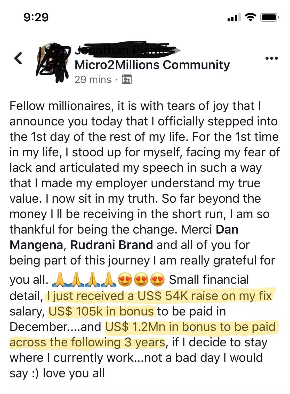Tap the battery indicator icon
Image resolution: width=290 pixels, height=394 pixels.
pyautogui.click(x=270, y=17)
